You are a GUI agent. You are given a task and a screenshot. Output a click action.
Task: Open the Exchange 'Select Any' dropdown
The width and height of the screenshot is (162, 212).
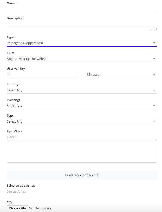[82, 106]
